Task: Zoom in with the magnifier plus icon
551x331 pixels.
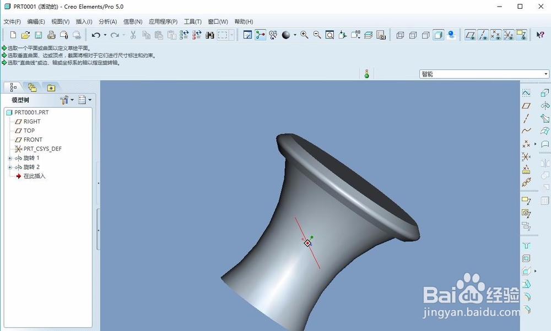Action: (x=304, y=35)
